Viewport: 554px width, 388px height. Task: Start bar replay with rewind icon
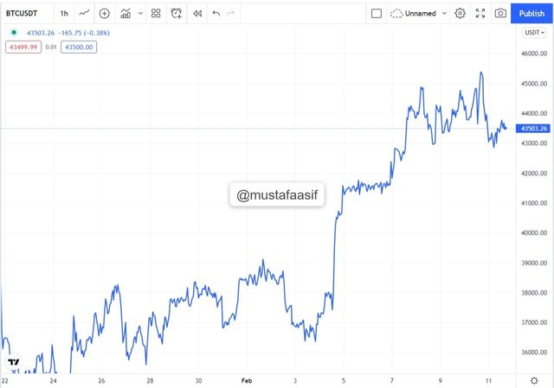coord(197,14)
